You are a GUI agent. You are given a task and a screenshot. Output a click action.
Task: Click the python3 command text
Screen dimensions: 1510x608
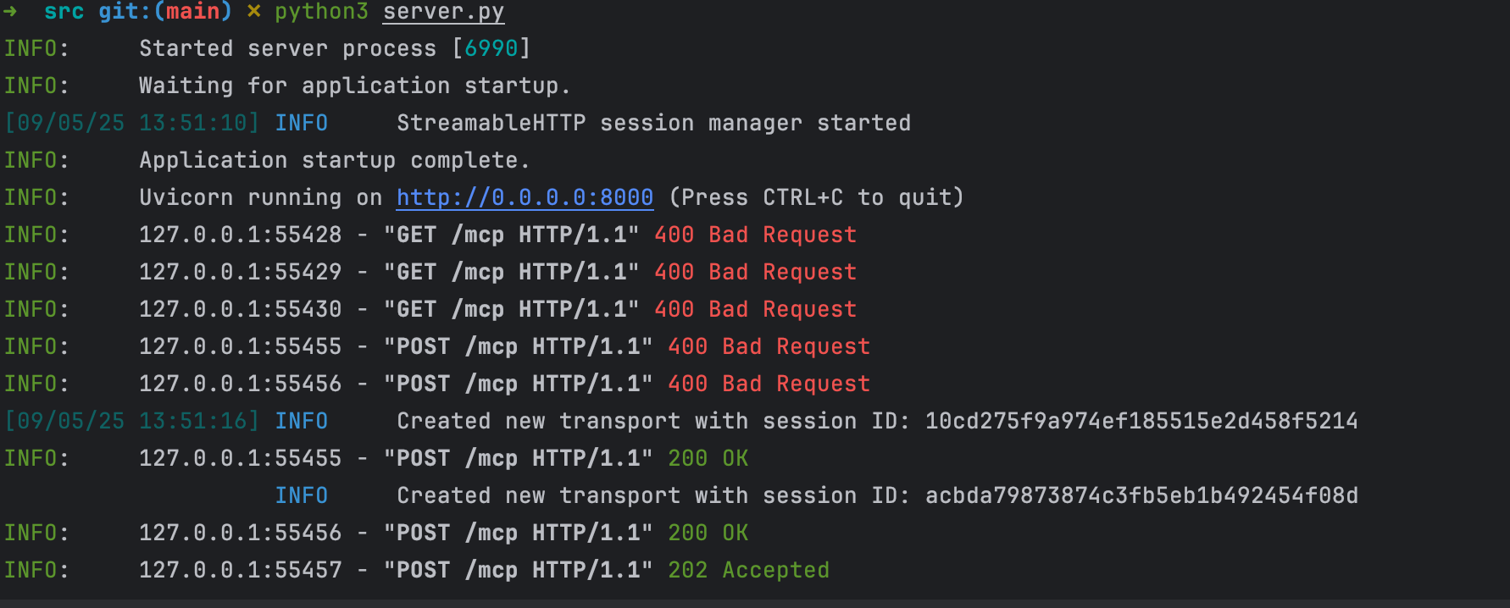coord(321,12)
